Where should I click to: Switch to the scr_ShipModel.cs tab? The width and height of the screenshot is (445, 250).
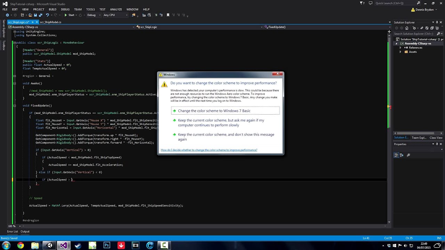coord(50,22)
